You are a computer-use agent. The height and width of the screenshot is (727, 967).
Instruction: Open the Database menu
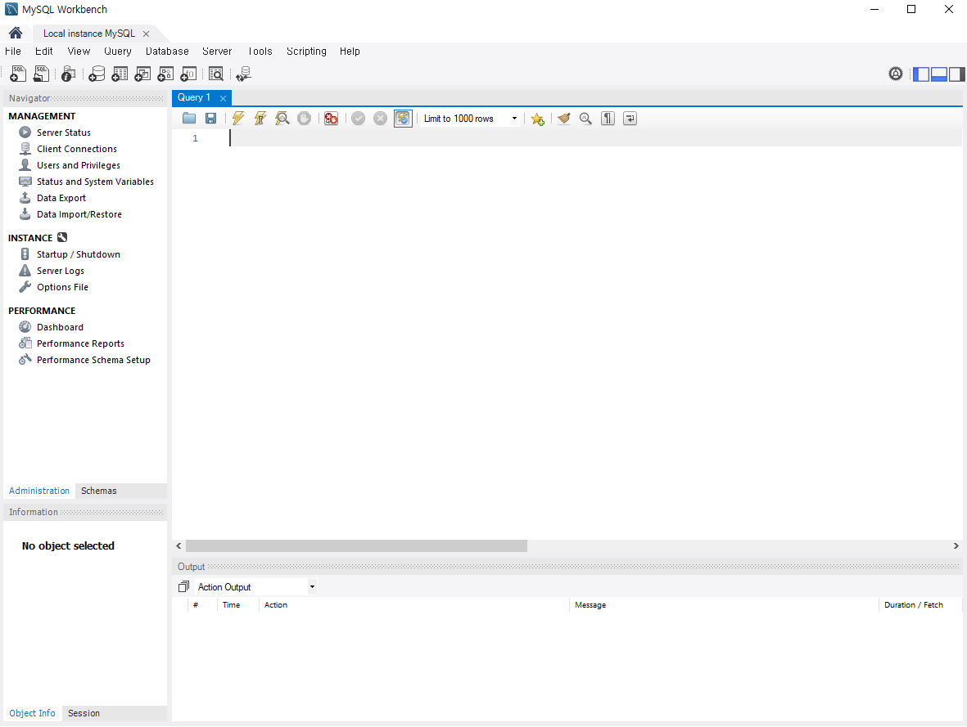pos(167,52)
